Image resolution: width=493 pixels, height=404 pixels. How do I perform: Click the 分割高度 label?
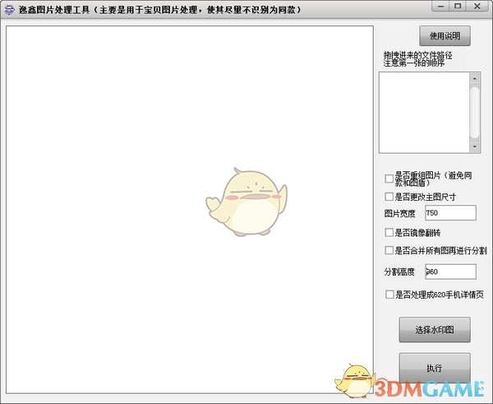(x=399, y=272)
